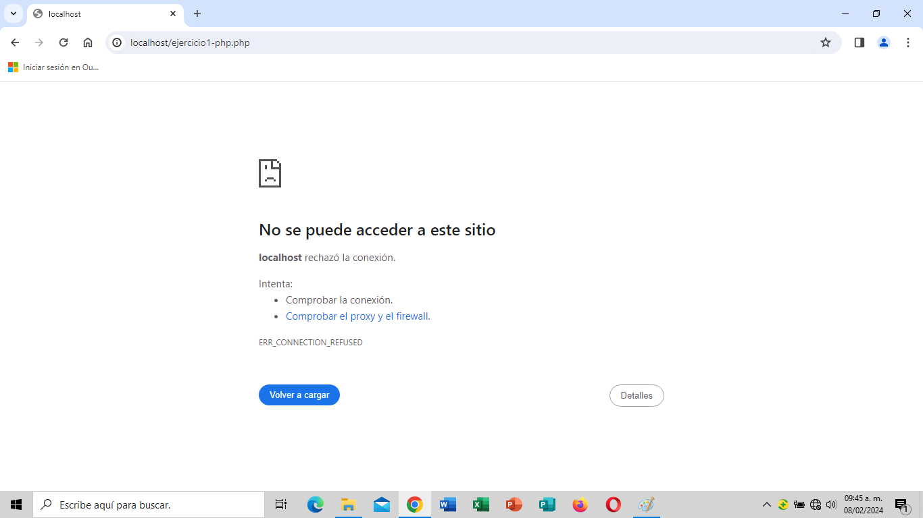The image size is (923, 518).
Task: Toggle the browser side panel
Action: point(859,42)
